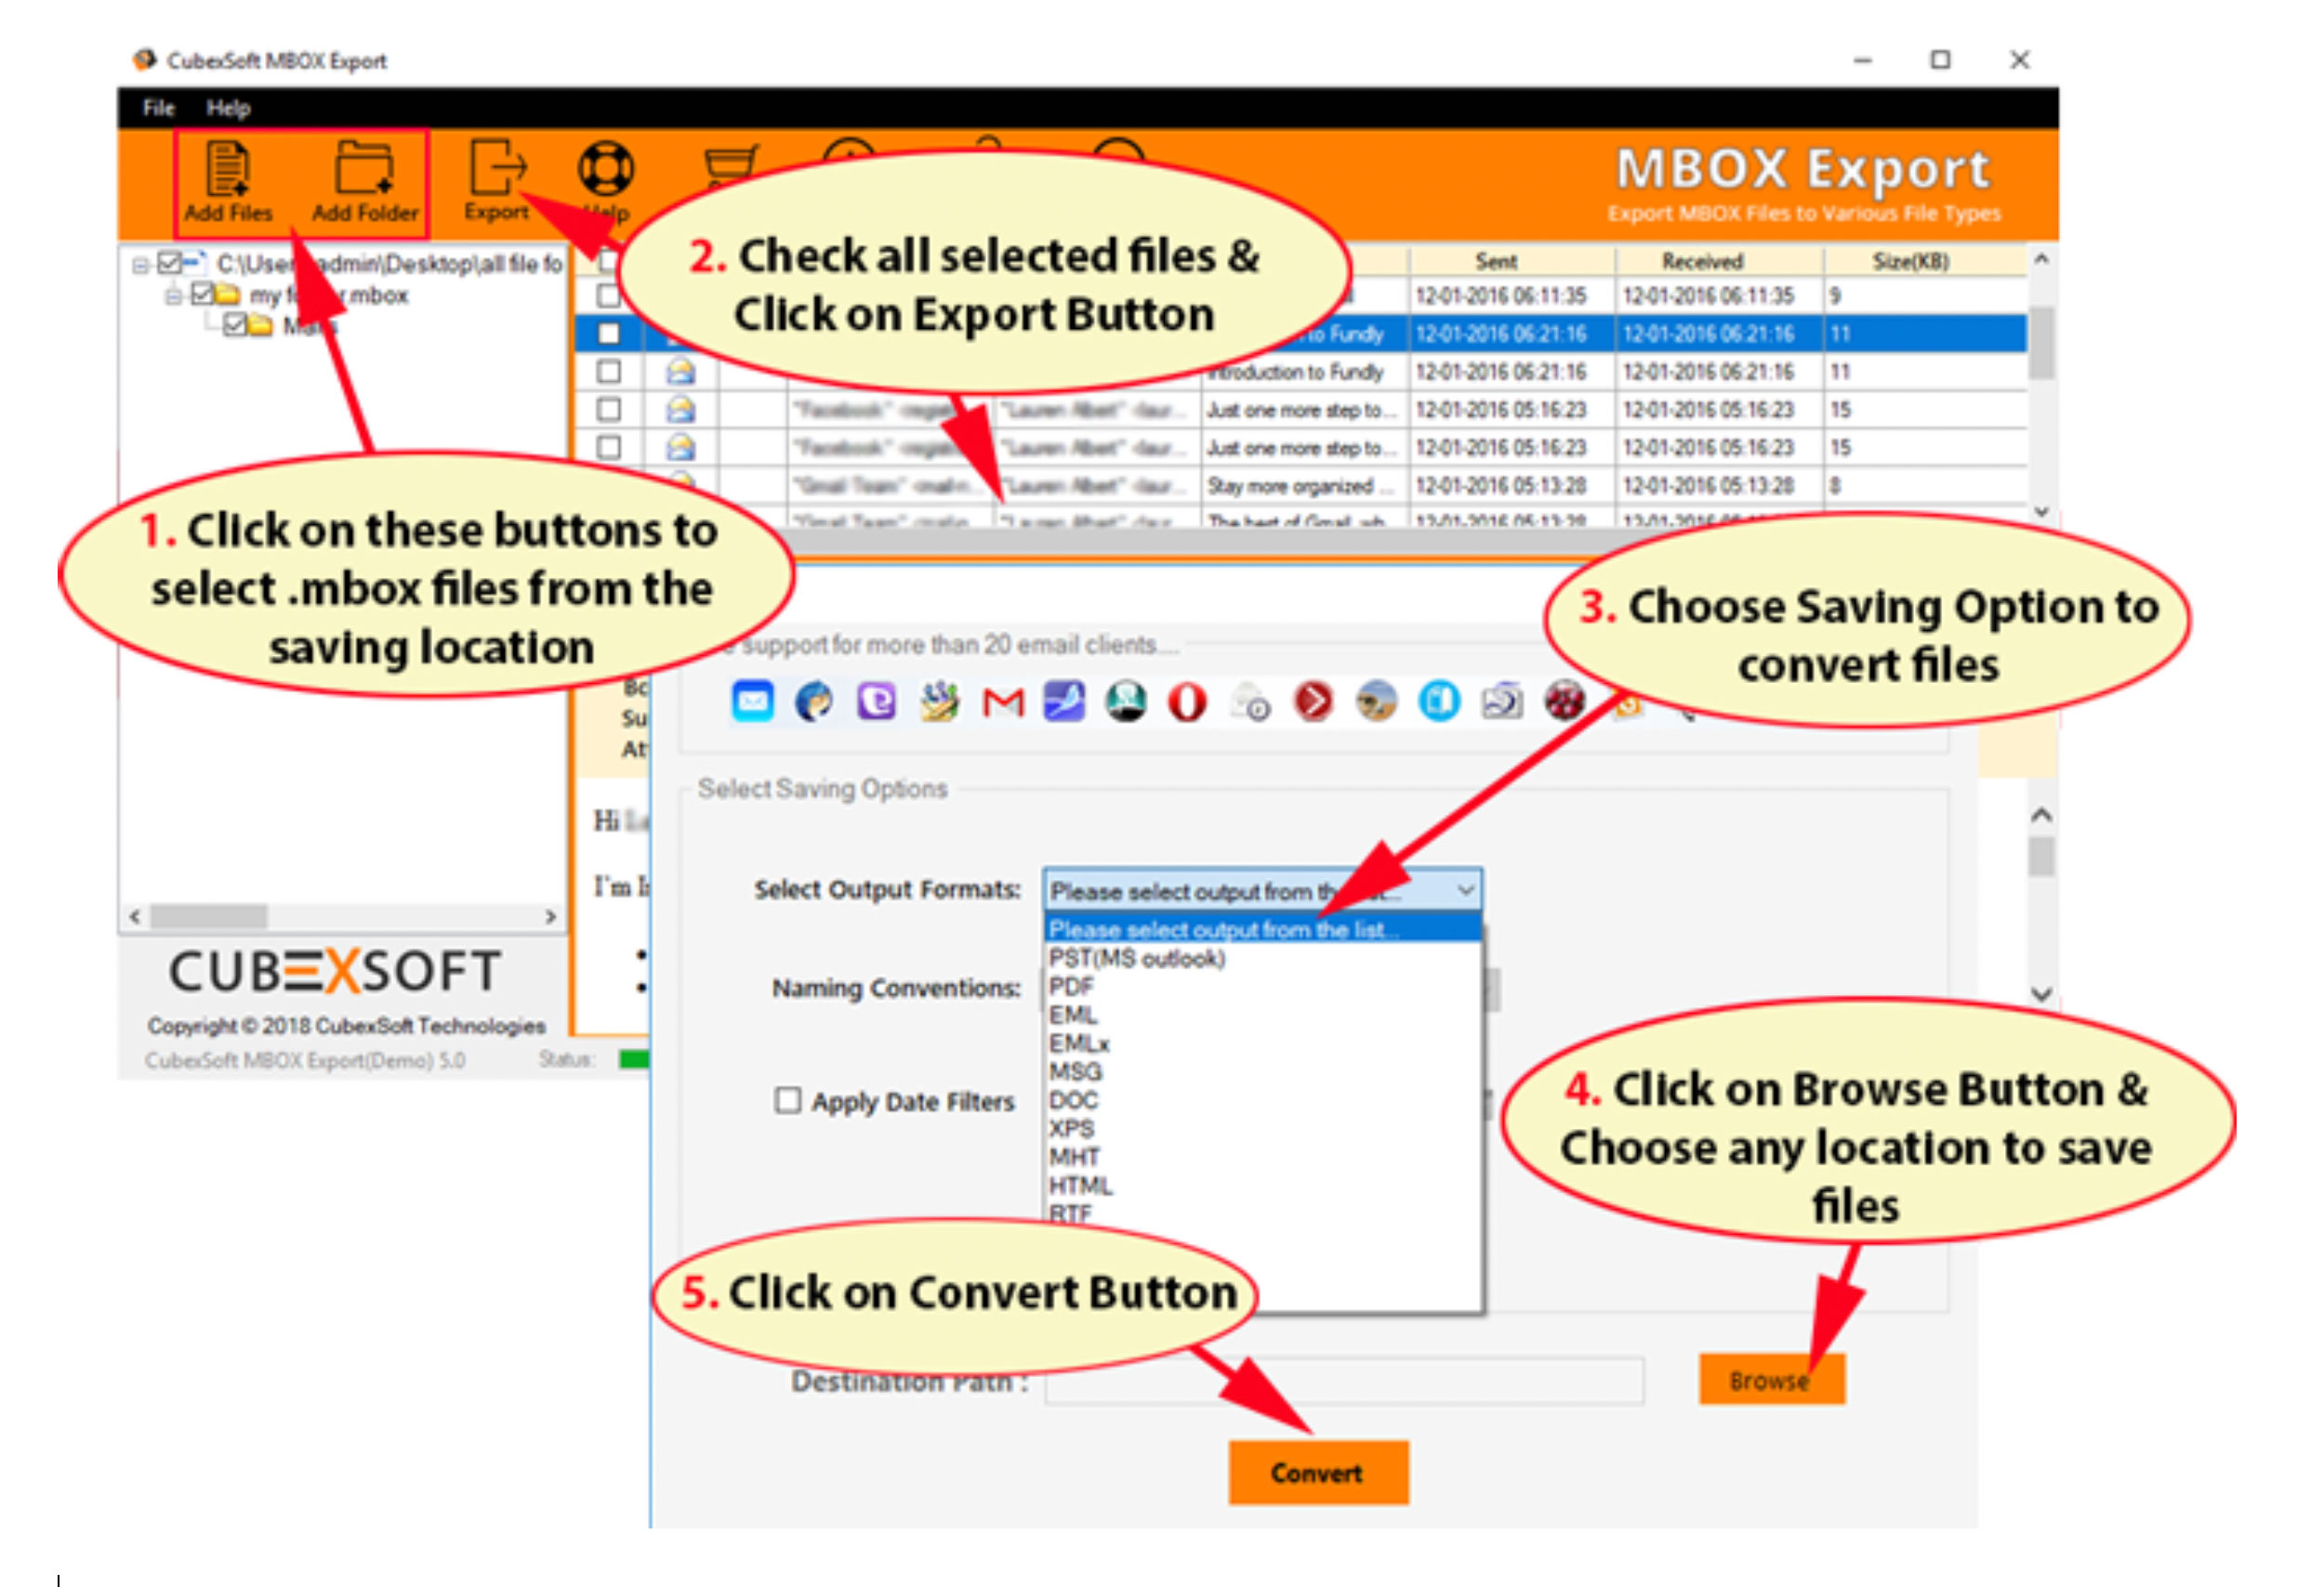The image size is (2324, 1587).
Task: Click email list scrollbar up arrow
Action: [x=2042, y=260]
